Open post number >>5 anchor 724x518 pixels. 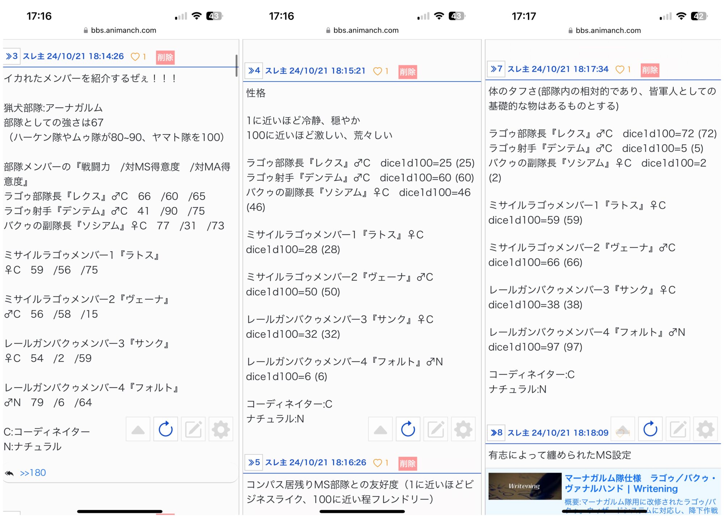point(254,462)
